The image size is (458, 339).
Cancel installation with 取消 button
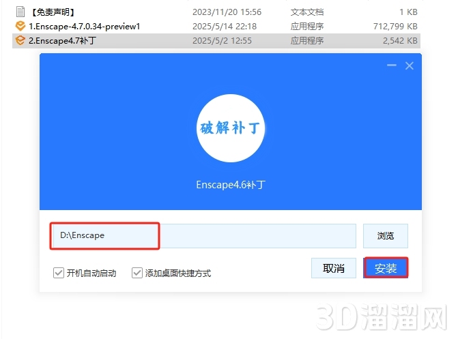click(334, 268)
